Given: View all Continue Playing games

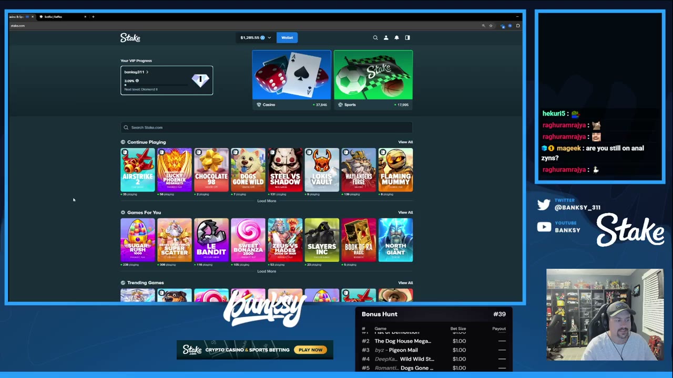Looking at the screenshot, I should point(405,142).
